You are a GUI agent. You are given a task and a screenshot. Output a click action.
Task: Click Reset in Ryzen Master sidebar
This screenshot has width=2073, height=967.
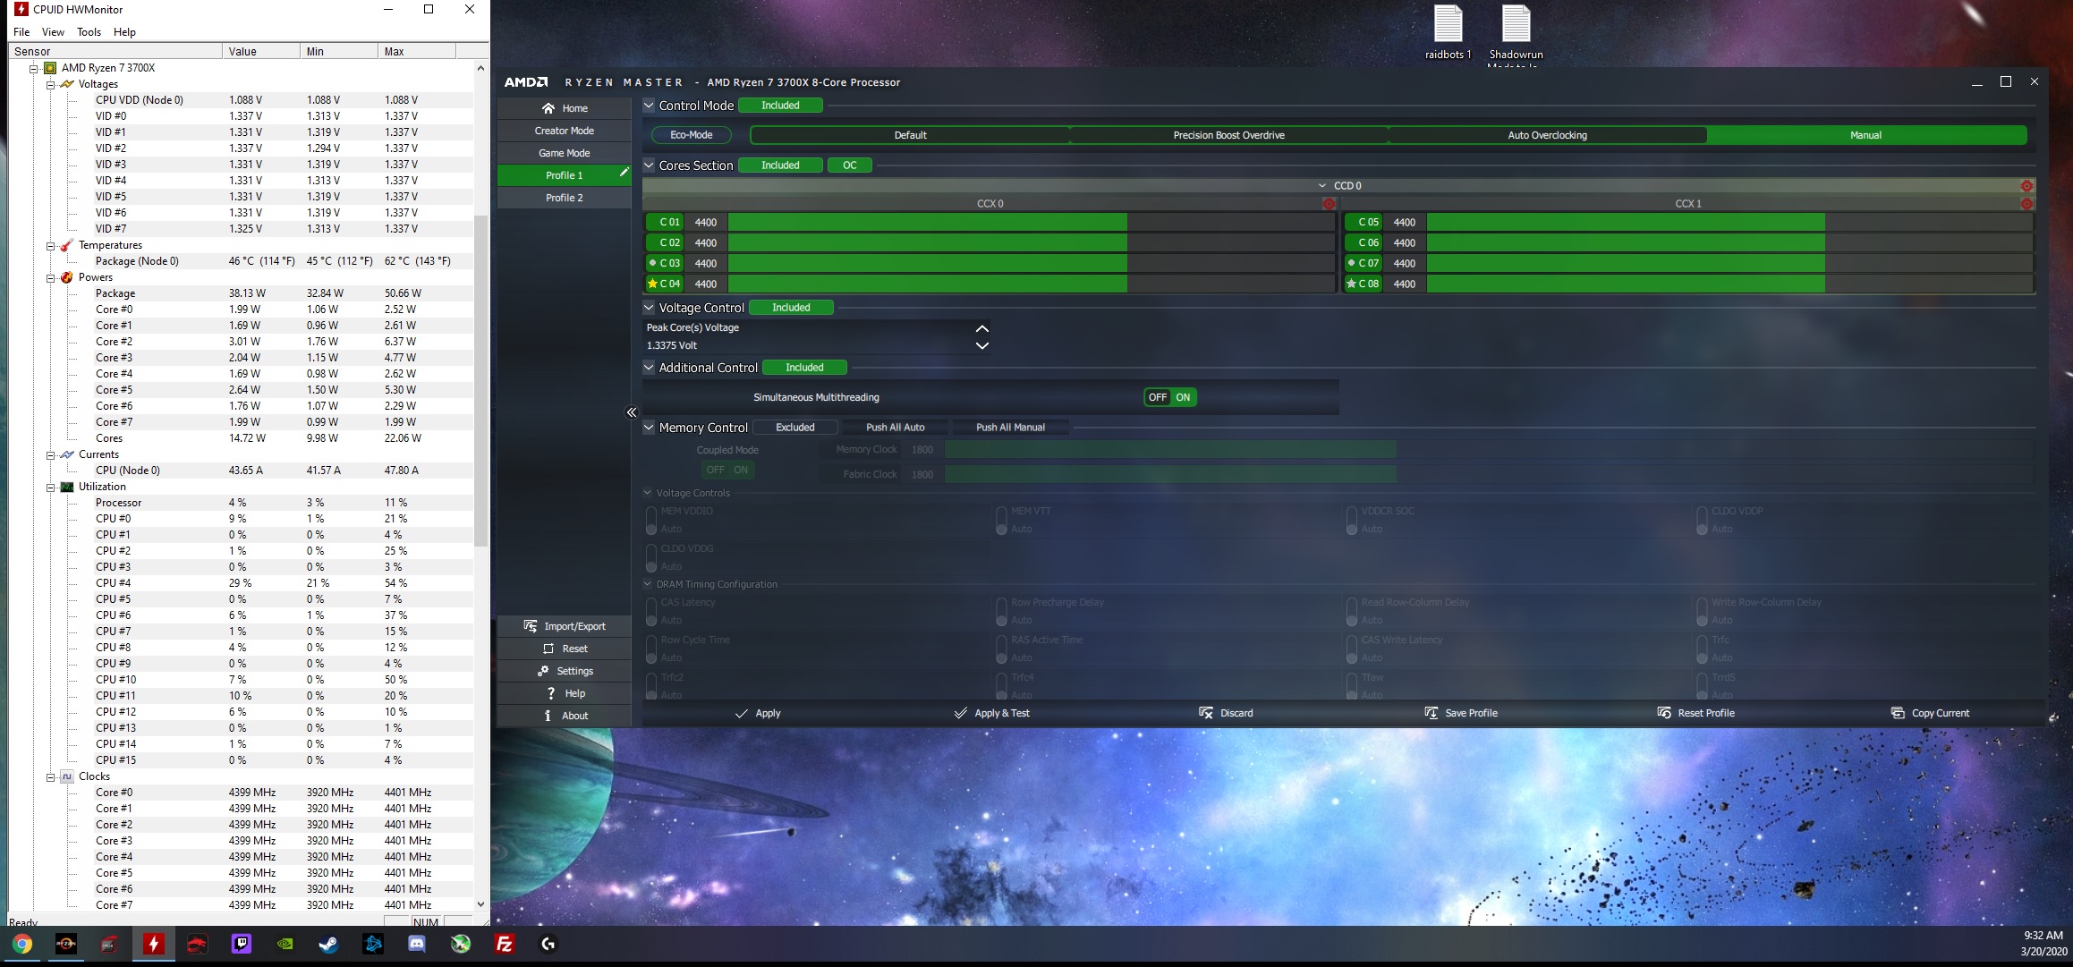point(565,649)
